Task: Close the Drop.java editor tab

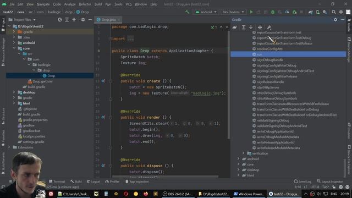Action: click(x=119, y=20)
